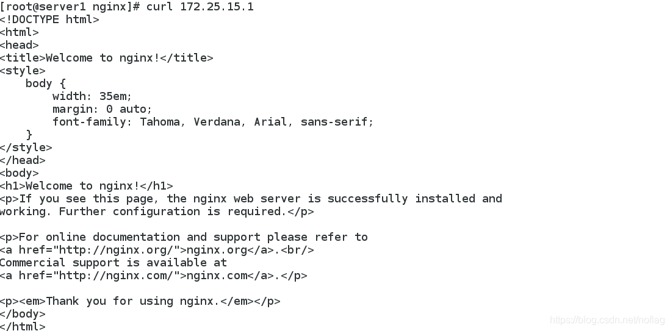Click the root@server1 nginx shell prompt
The width and height of the screenshot is (670, 331).
[70, 7]
